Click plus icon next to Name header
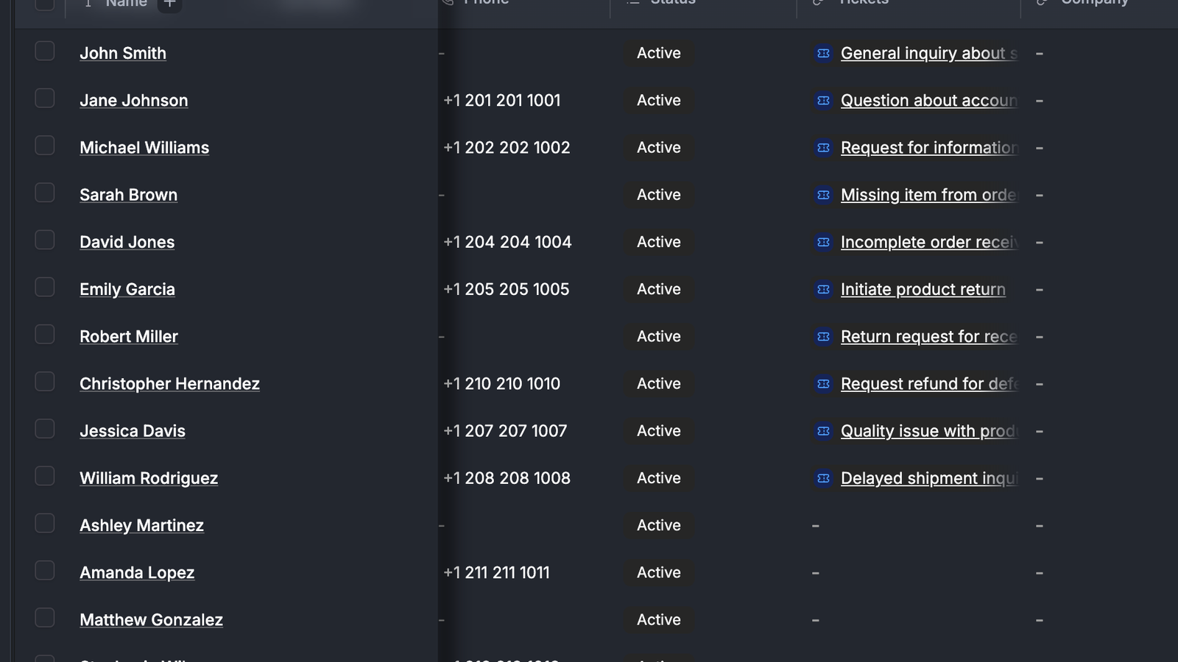 [169, 4]
